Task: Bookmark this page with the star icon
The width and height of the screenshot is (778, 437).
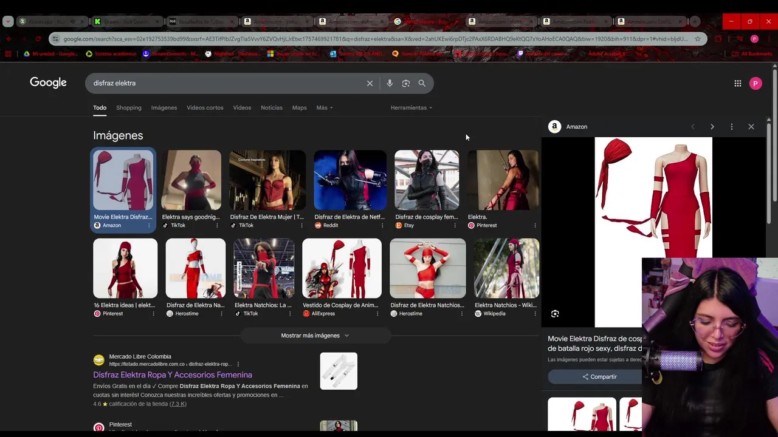Action: pos(698,39)
